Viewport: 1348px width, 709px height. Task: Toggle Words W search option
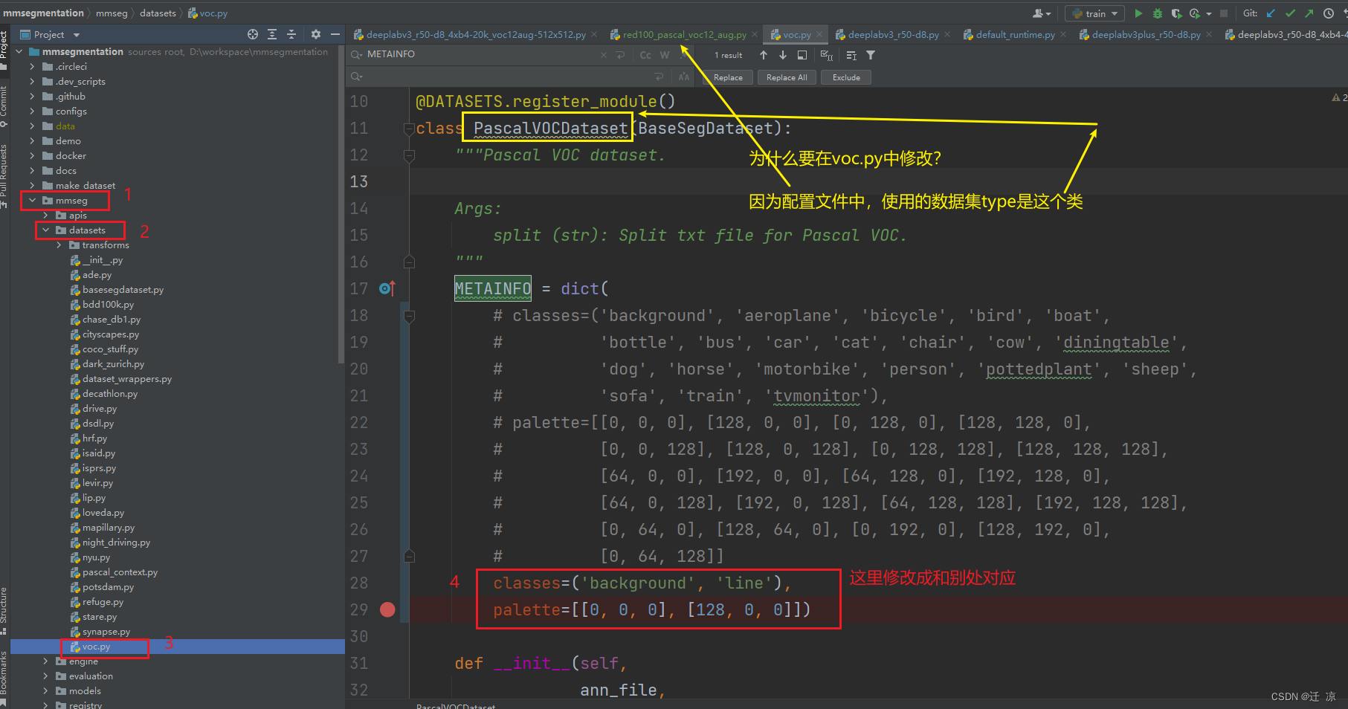[x=665, y=55]
